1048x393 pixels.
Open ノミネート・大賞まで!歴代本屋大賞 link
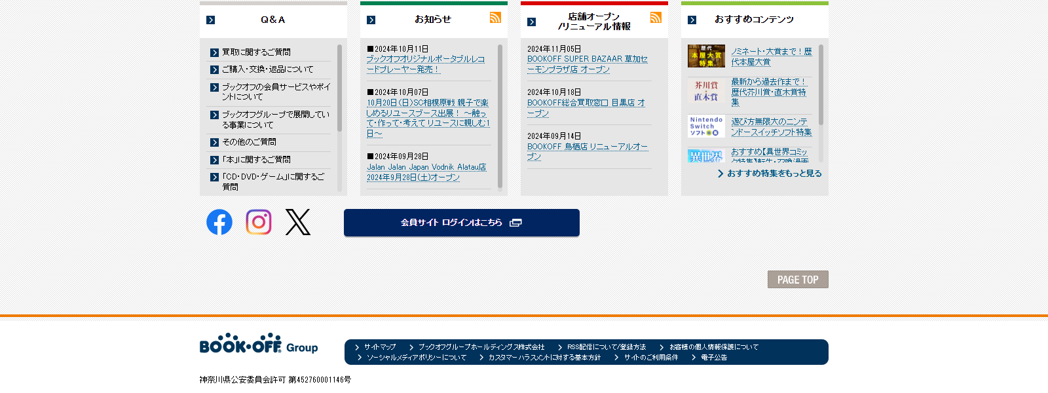coord(772,57)
